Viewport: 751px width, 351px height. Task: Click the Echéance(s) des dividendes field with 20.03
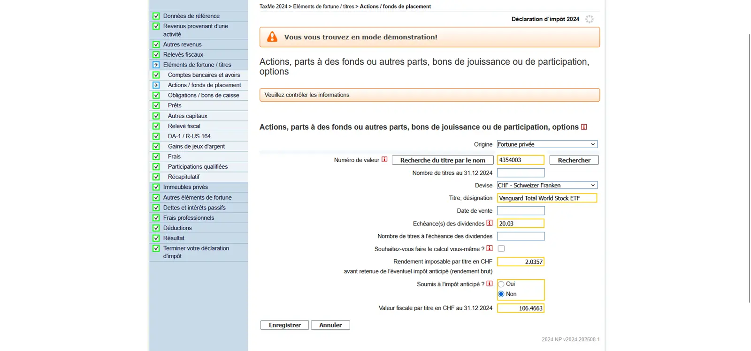coord(521,224)
